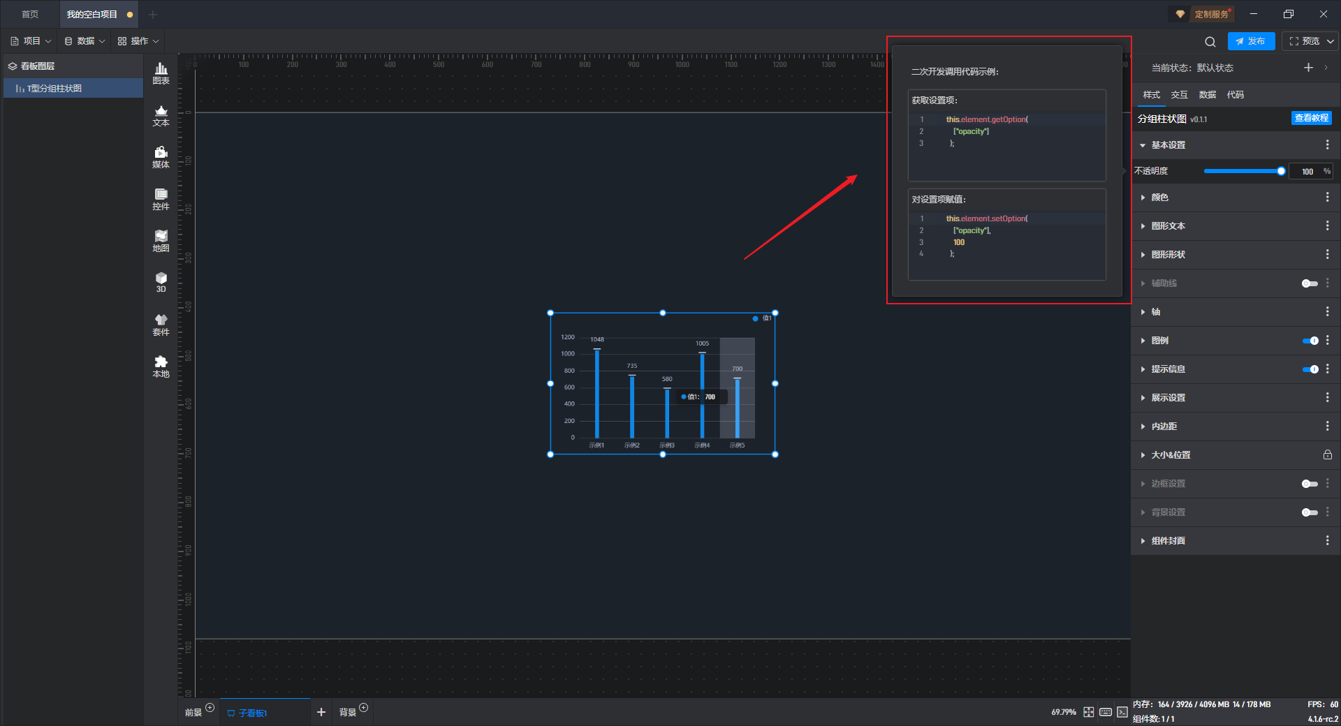Disable the 图例 legend toggle
1341x726 pixels.
pos(1310,341)
